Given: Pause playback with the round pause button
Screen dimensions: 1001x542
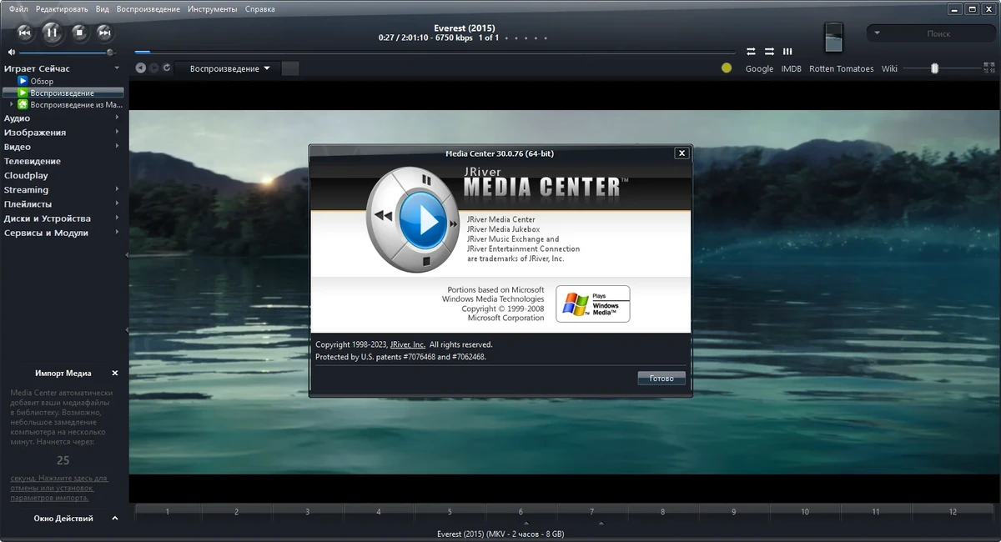Looking at the screenshot, I should (52, 33).
